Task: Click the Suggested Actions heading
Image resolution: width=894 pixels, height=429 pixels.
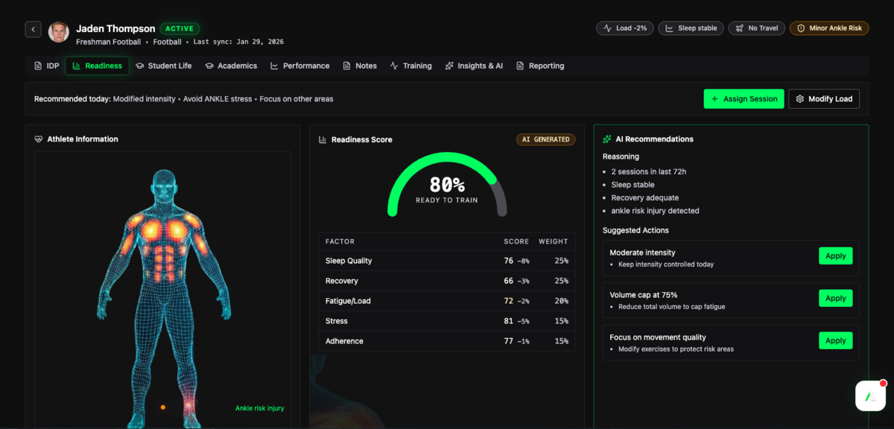Action: tap(635, 230)
